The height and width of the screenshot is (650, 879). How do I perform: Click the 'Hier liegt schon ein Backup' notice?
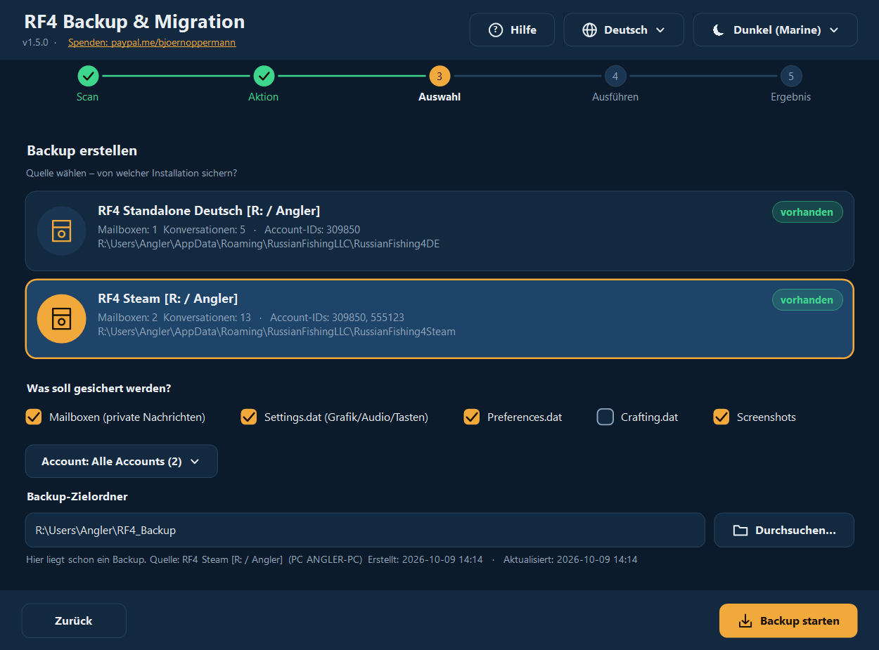[x=332, y=560]
